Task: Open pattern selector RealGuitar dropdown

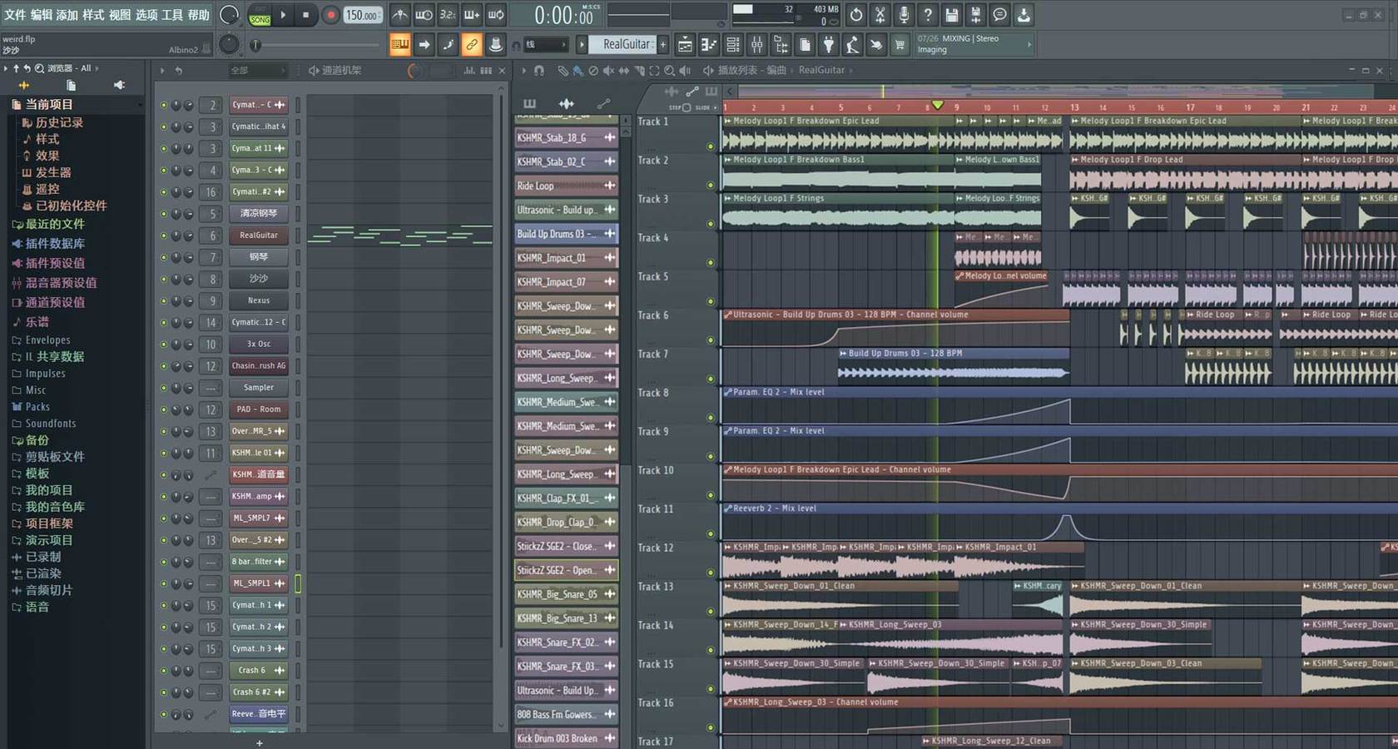Action: [x=622, y=44]
